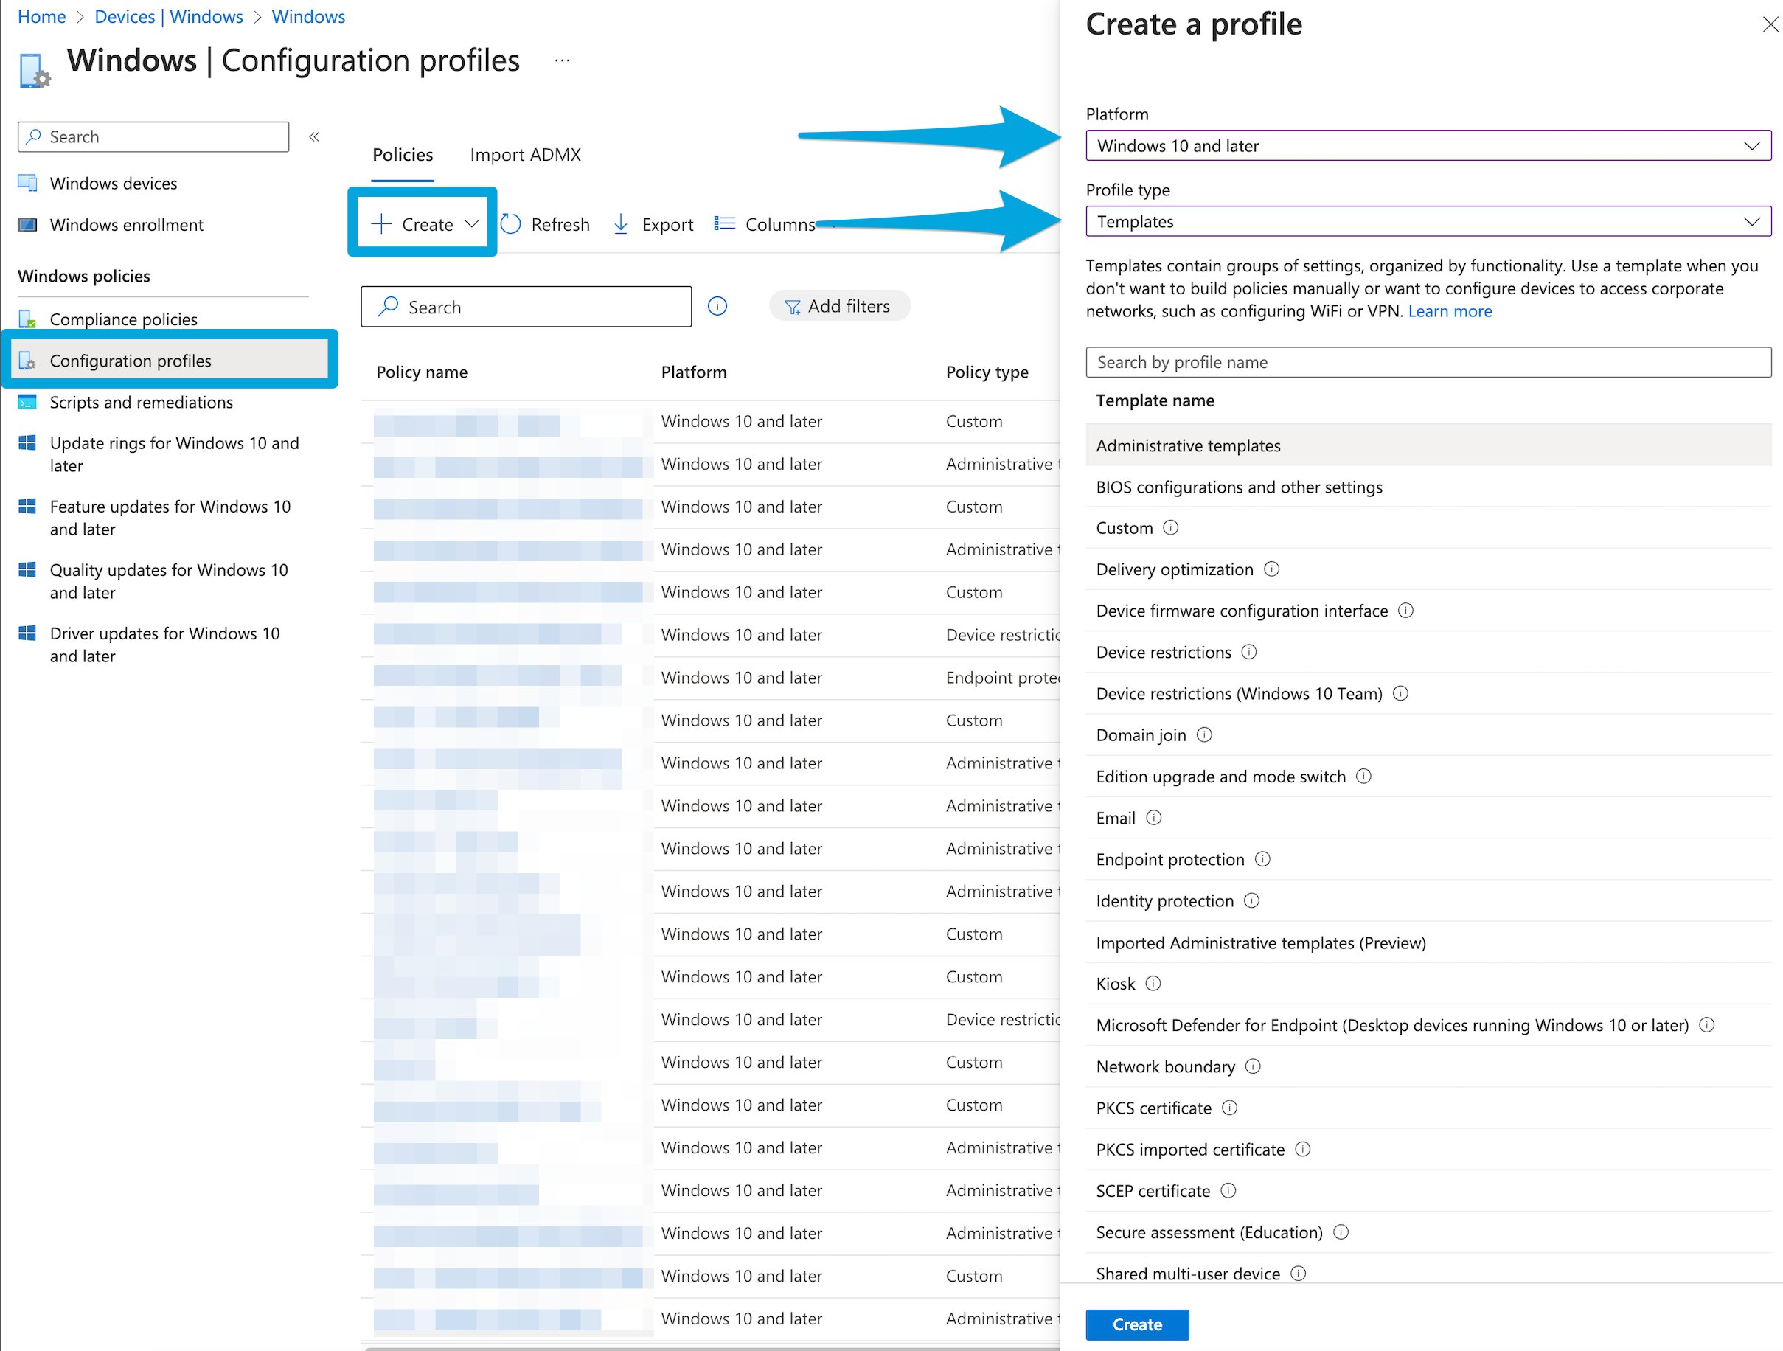Viewport: 1783px width, 1351px height.
Task: Click the Feature updates Windows logo icon
Action: [27, 506]
